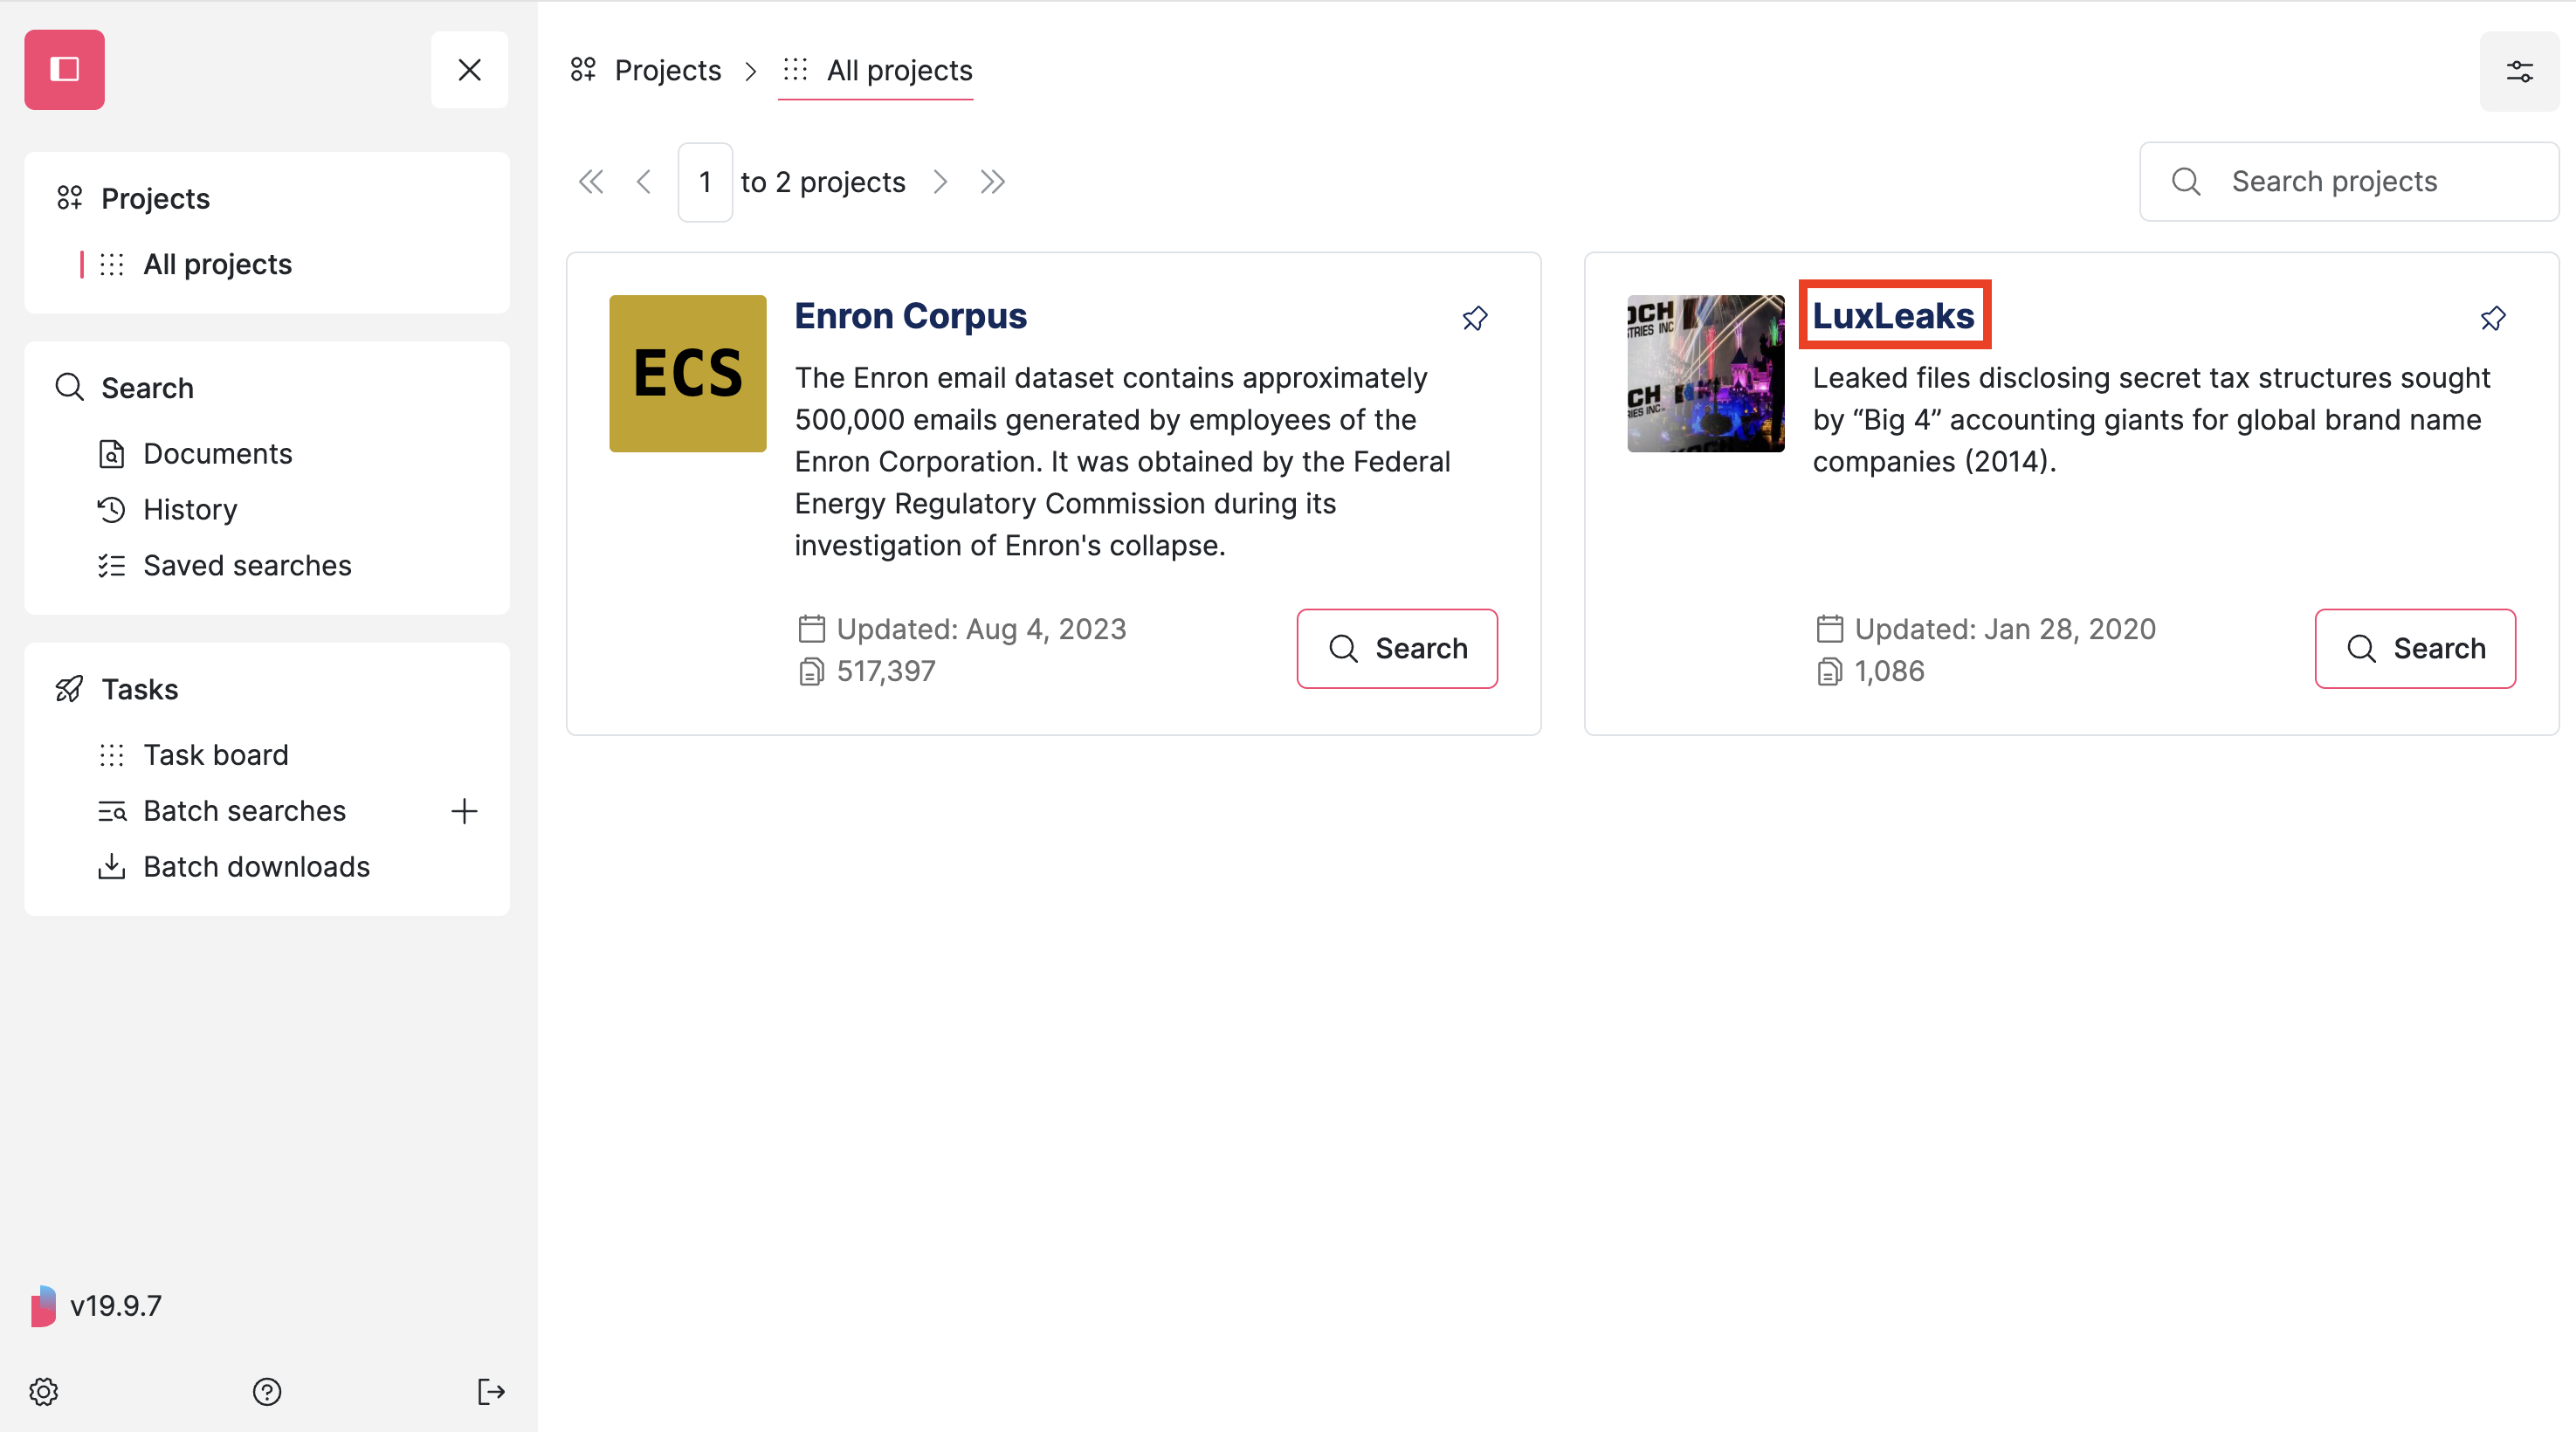This screenshot has width=2576, height=1432.
Task: Open the Projects breadcrumb
Action: point(667,70)
